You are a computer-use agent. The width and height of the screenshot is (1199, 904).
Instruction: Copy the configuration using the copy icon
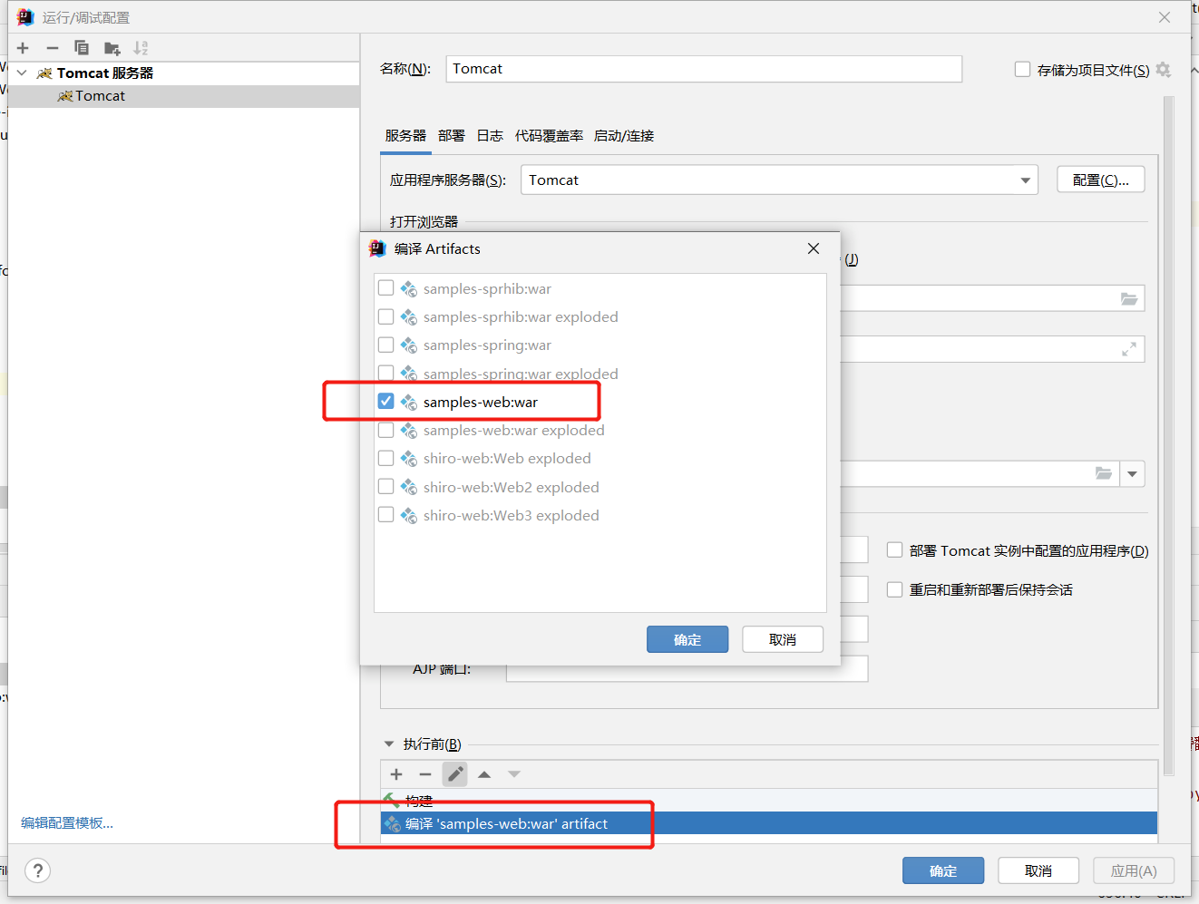click(82, 48)
